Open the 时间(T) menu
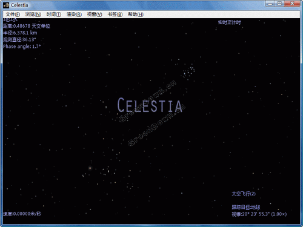The image size is (303, 227). coord(54,15)
